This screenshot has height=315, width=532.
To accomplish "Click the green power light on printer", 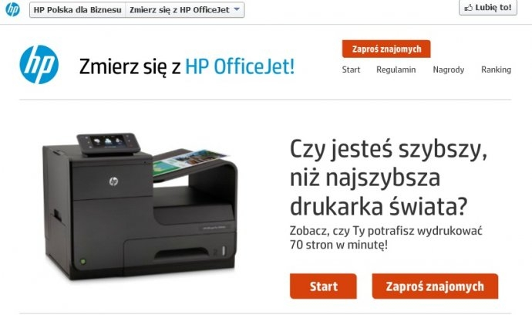I will pyautogui.click(x=82, y=262).
